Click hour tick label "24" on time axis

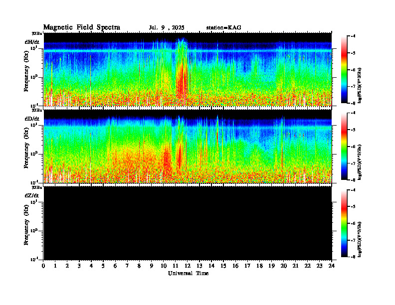coord(332,266)
